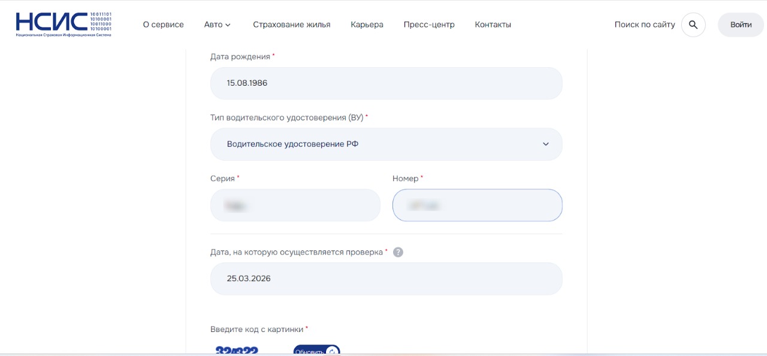This screenshot has height=356, width=767.
Task: Click the Поиск по сайту search field
Action: (644, 25)
